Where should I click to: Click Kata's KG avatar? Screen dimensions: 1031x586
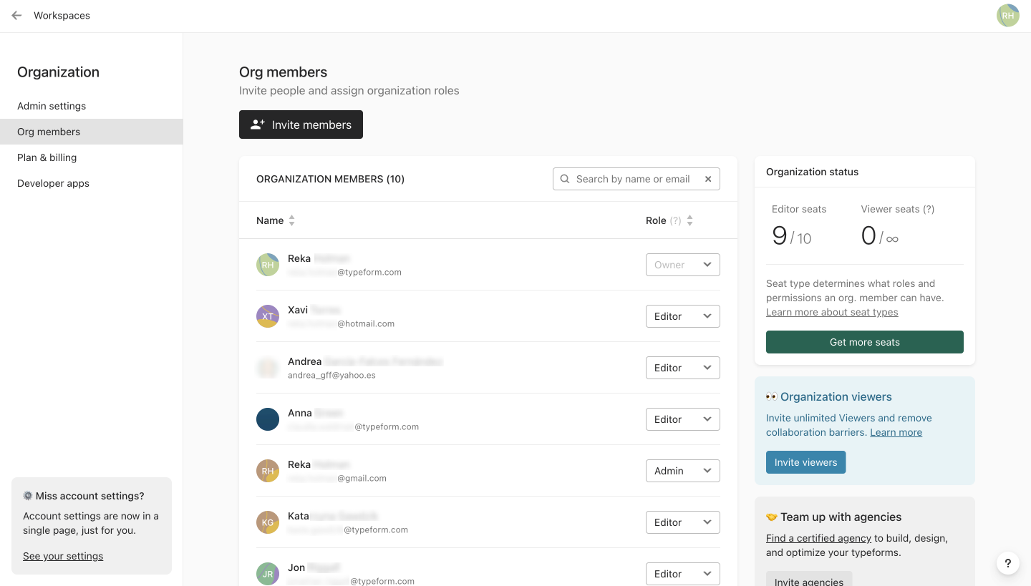pyautogui.click(x=268, y=522)
